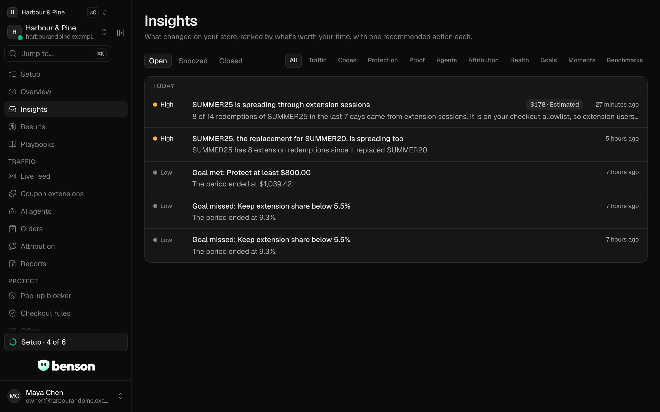Filter insights by Codes

click(347, 60)
